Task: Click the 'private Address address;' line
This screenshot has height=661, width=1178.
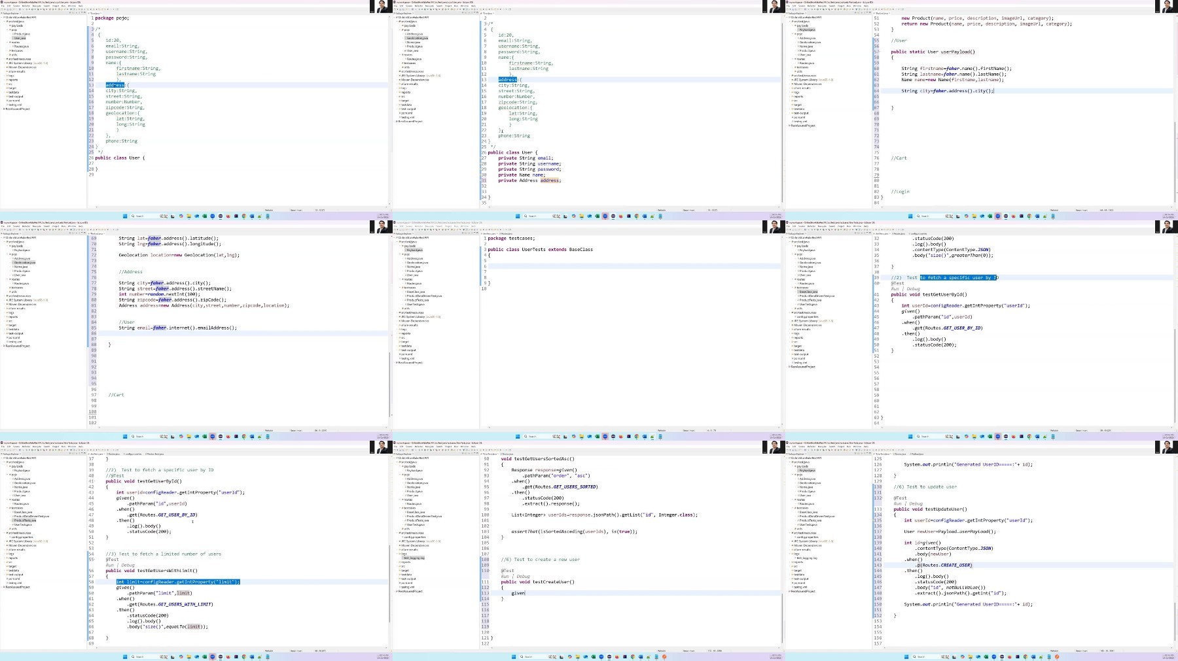Action: coord(529,180)
